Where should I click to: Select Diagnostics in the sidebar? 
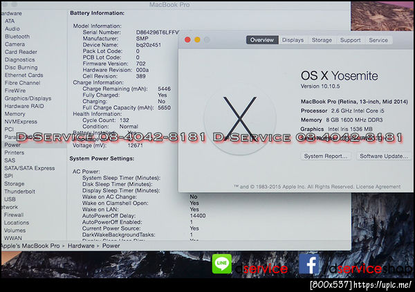pos(20,60)
